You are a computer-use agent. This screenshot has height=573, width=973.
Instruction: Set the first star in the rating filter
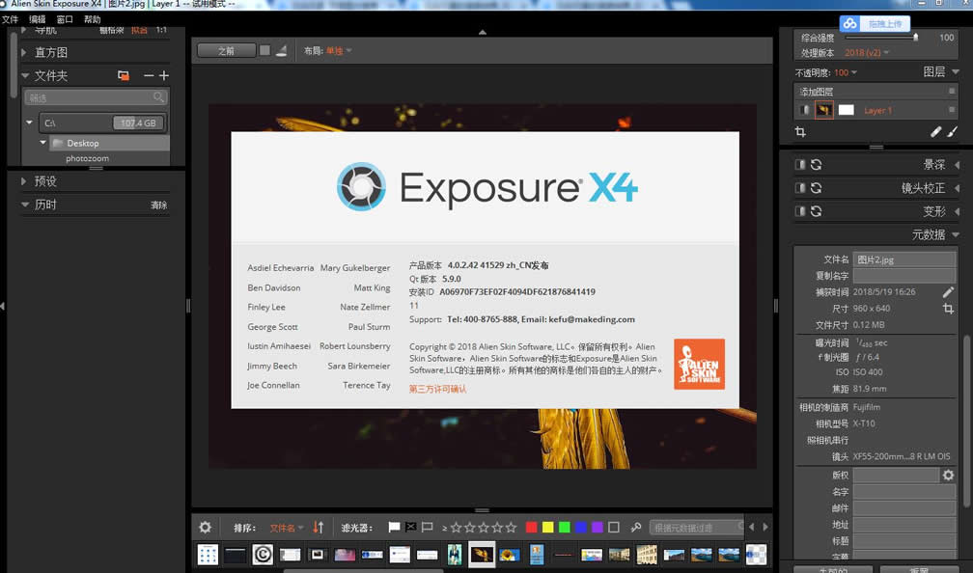[456, 527]
